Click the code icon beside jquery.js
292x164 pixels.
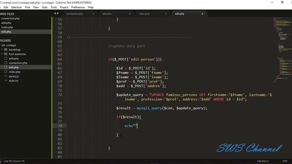pyautogui.click(x=6, y=76)
